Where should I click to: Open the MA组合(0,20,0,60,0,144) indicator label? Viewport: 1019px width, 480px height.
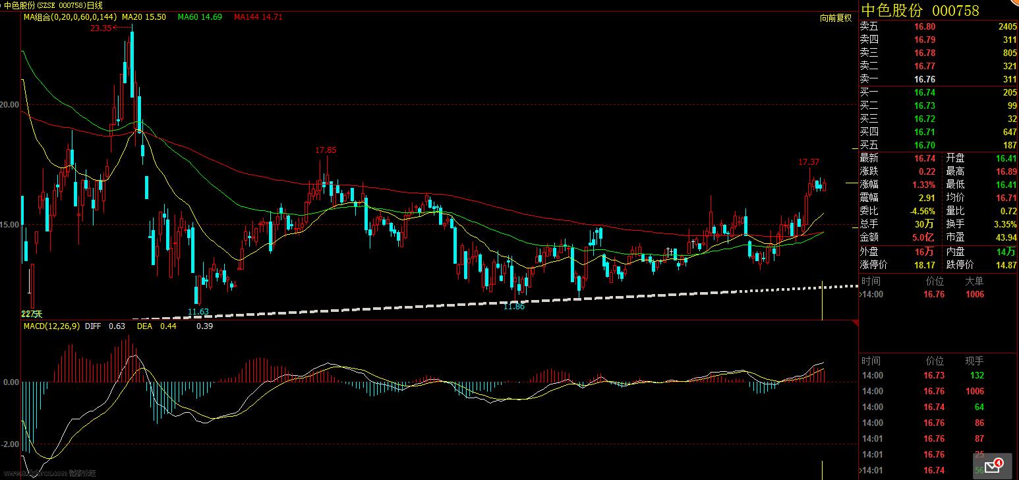pyautogui.click(x=71, y=16)
